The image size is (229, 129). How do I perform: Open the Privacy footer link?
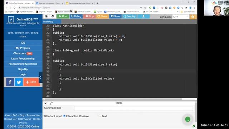[x=23, y=123]
